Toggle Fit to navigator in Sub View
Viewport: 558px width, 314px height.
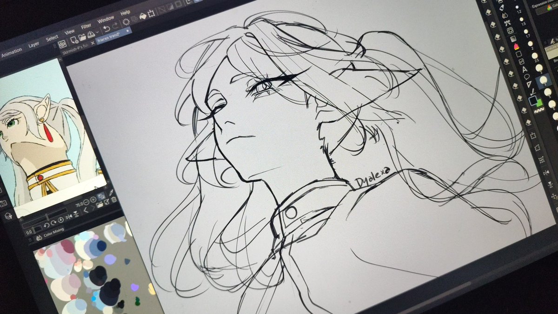click(101, 196)
